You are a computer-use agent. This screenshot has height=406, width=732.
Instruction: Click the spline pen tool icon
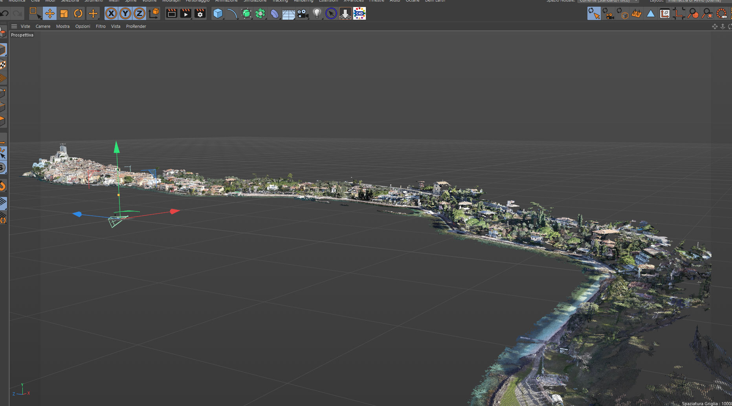click(232, 14)
